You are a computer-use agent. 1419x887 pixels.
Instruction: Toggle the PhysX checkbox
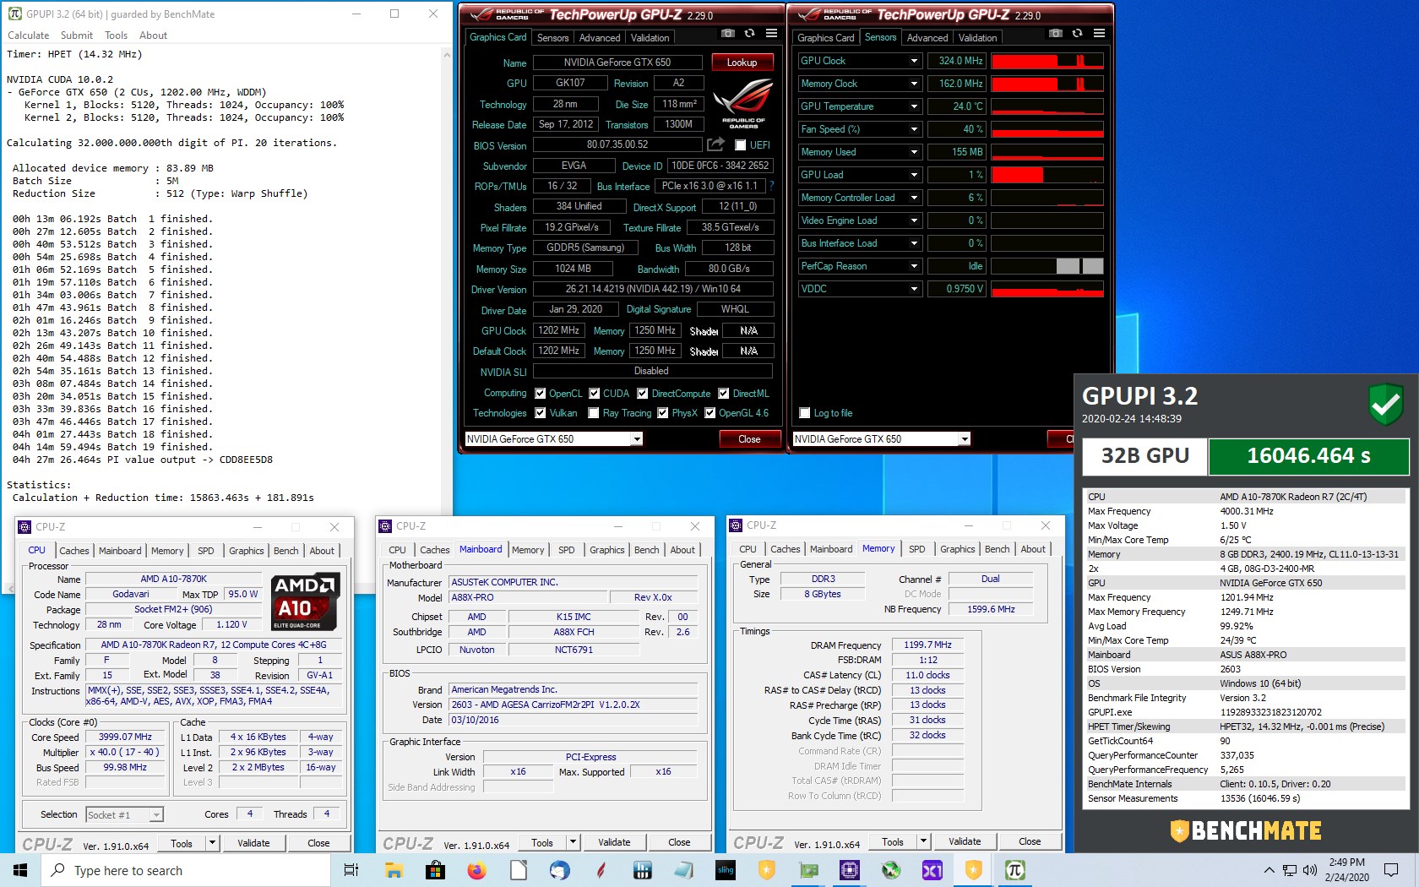click(664, 413)
